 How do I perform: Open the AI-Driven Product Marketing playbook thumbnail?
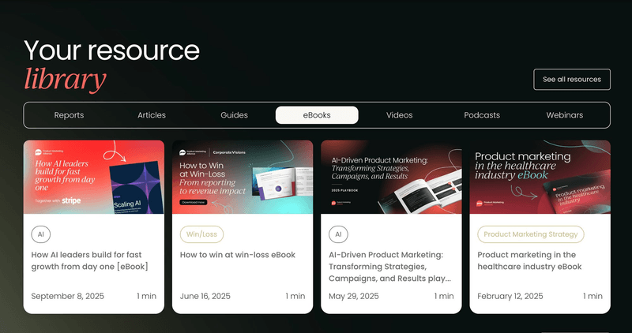tap(391, 177)
